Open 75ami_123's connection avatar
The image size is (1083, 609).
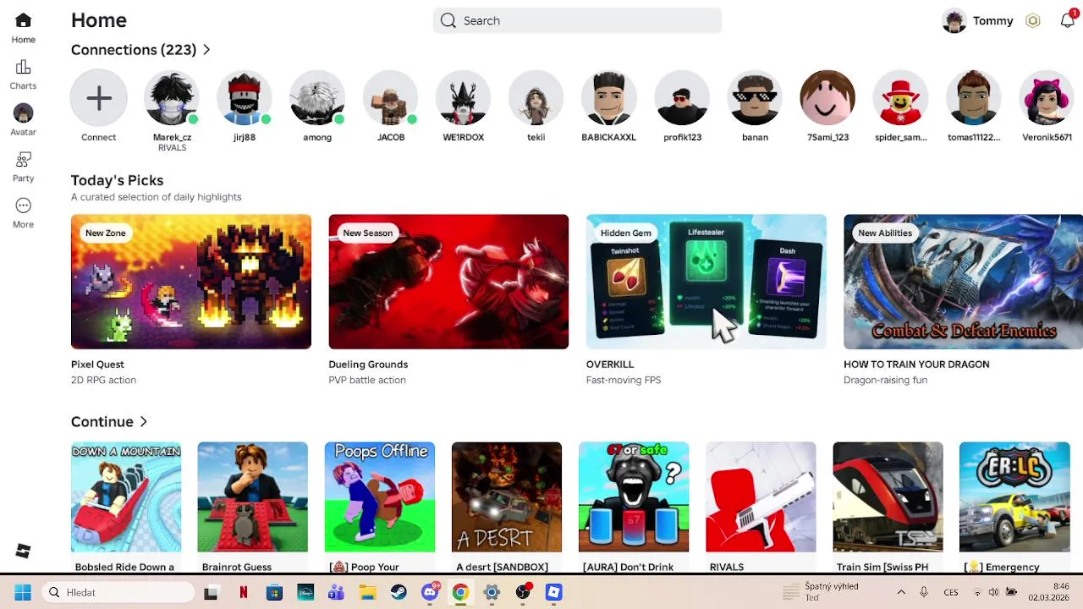point(827,98)
